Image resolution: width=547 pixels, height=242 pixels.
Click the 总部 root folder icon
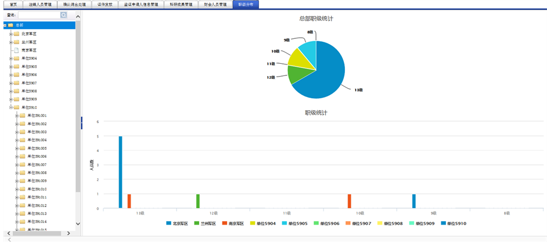click(x=10, y=26)
